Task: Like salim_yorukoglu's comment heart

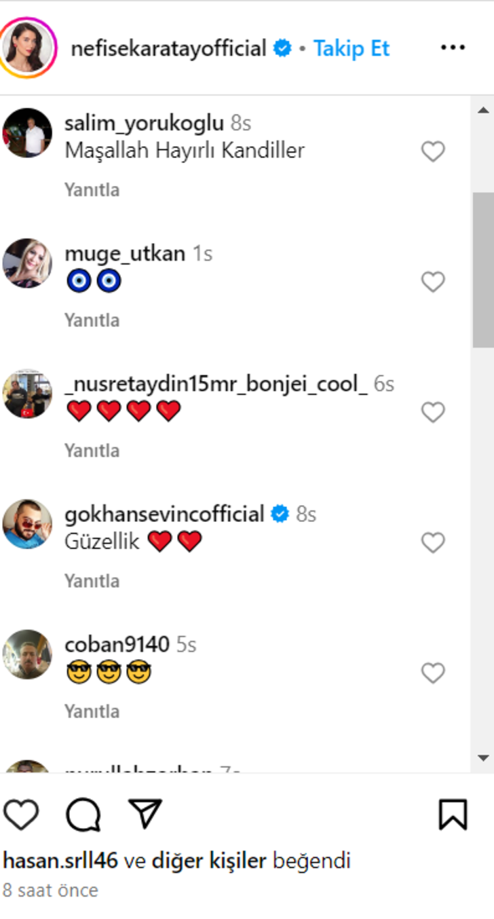Action: pos(432,151)
